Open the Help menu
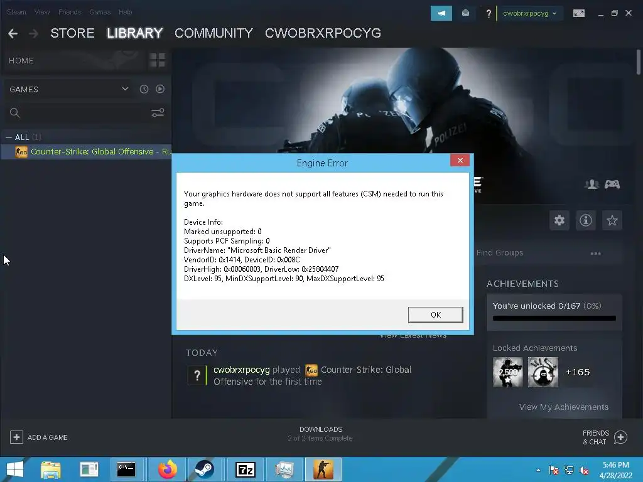643x482 pixels. coord(126,12)
